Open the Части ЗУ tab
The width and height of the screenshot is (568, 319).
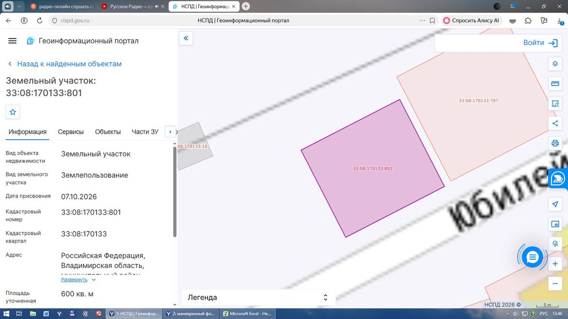click(145, 132)
